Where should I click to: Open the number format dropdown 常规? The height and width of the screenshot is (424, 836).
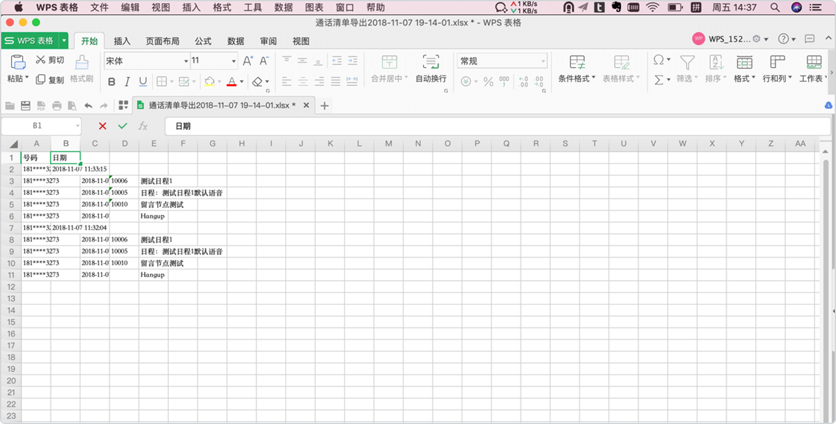[x=543, y=61]
